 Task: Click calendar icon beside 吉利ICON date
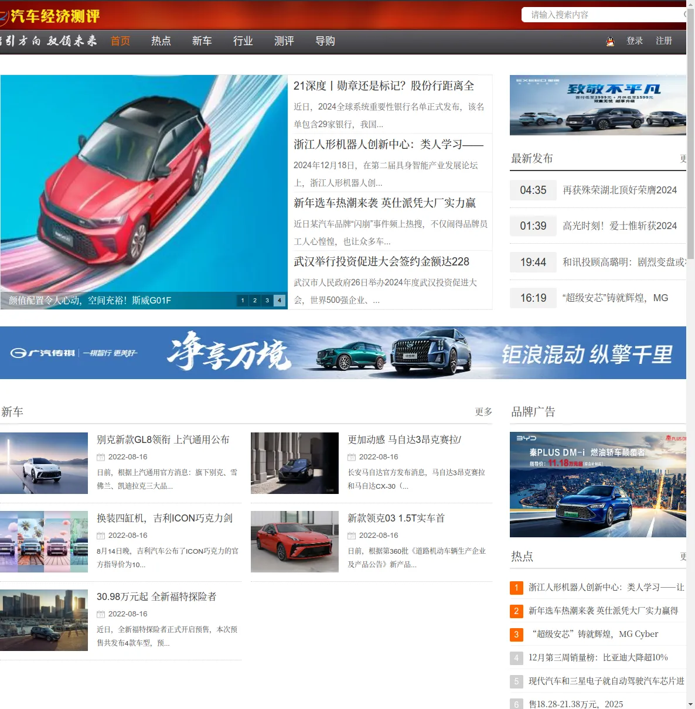tap(101, 536)
